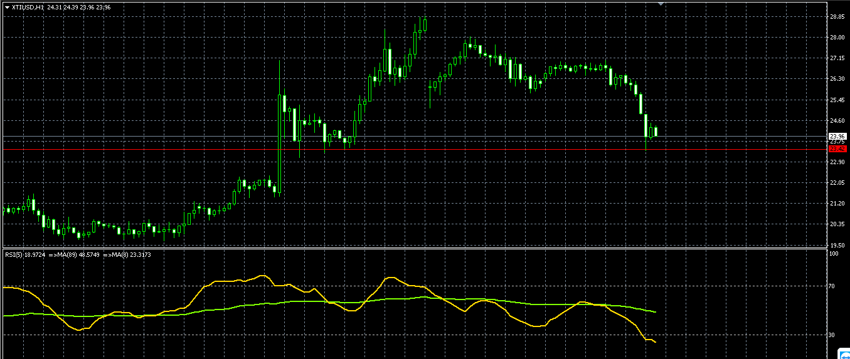Click the 22.05 level on the price axis
This screenshot has width=850, height=359.
coord(836,182)
